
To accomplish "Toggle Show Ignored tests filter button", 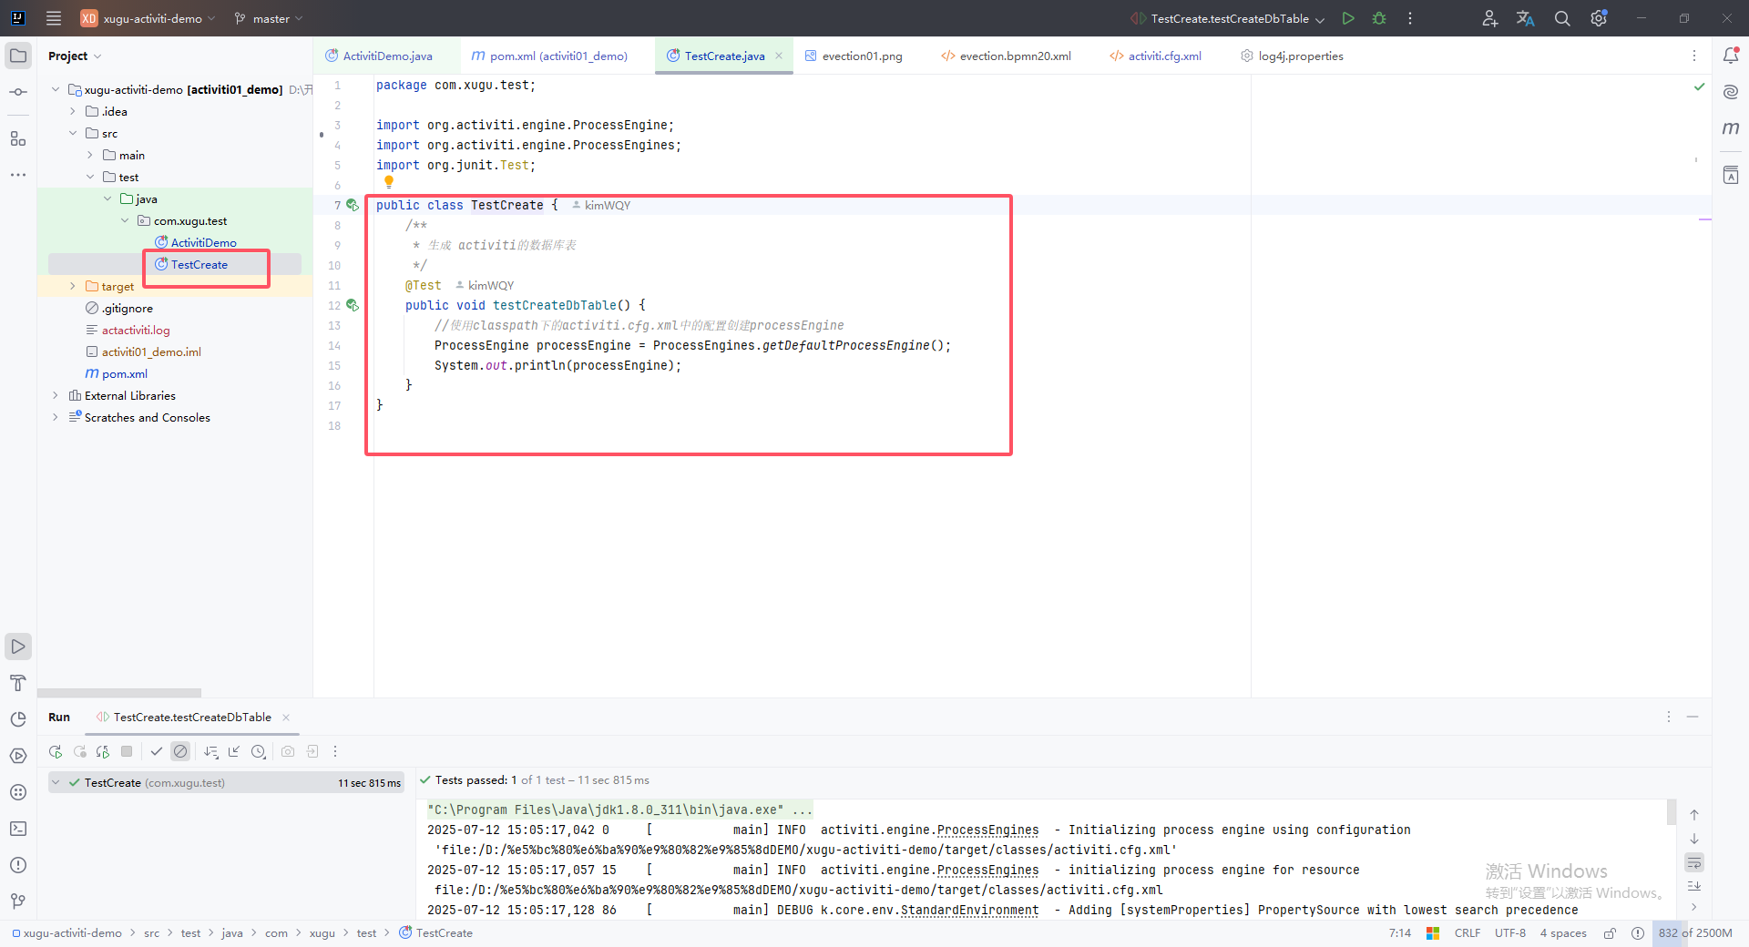I will click(180, 751).
